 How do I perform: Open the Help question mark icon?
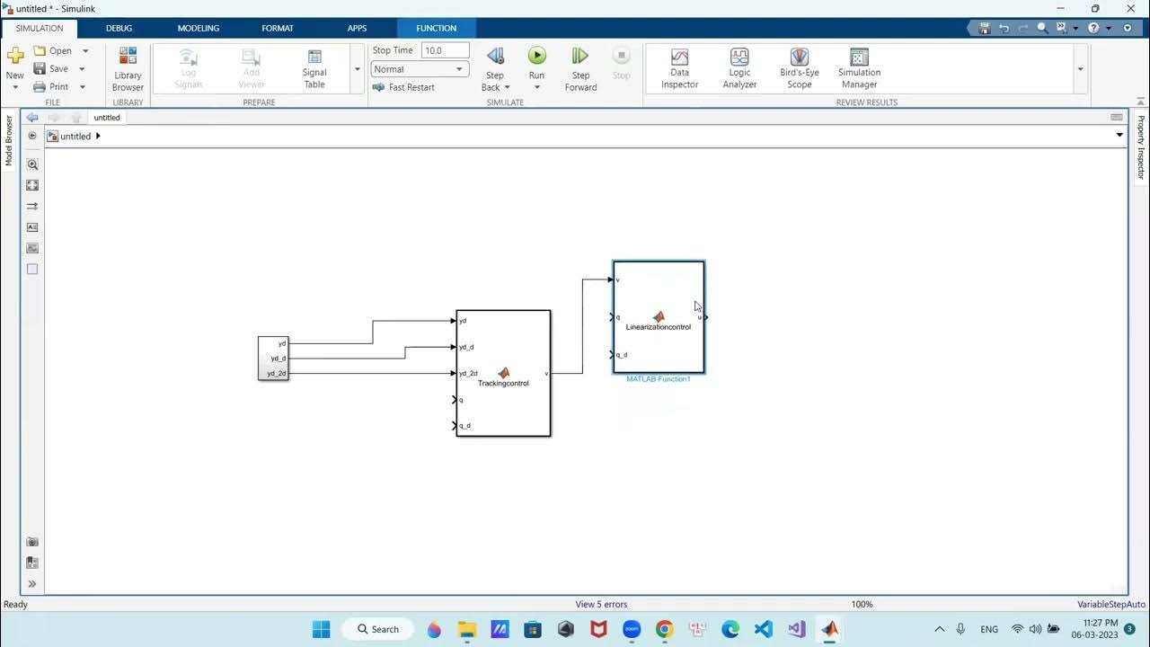(x=1093, y=28)
